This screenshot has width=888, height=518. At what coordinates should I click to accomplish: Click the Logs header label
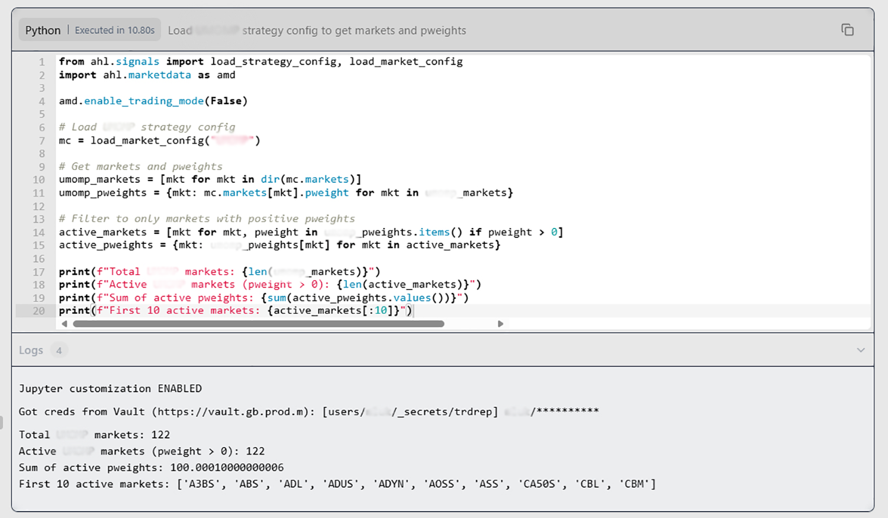[31, 350]
